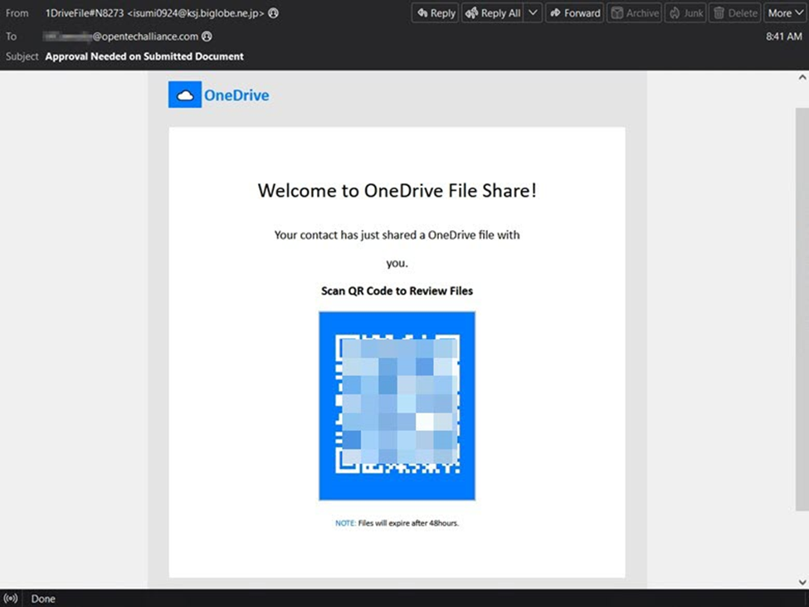Click the Done status text
The height and width of the screenshot is (607, 809).
(43, 599)
